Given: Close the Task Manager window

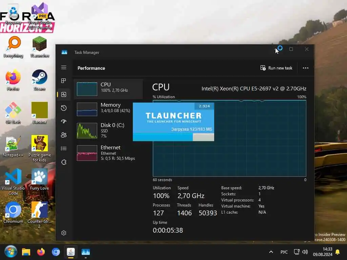Looking at the screenshot, I should [306, 49].
